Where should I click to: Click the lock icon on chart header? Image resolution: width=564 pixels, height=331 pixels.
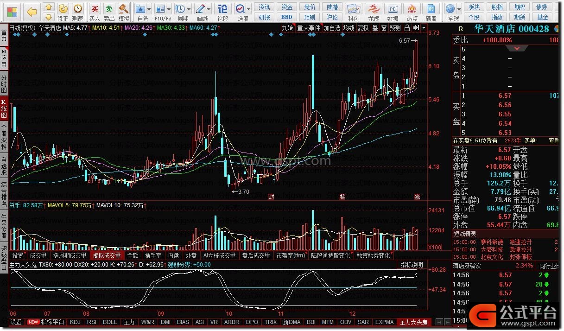407,28
